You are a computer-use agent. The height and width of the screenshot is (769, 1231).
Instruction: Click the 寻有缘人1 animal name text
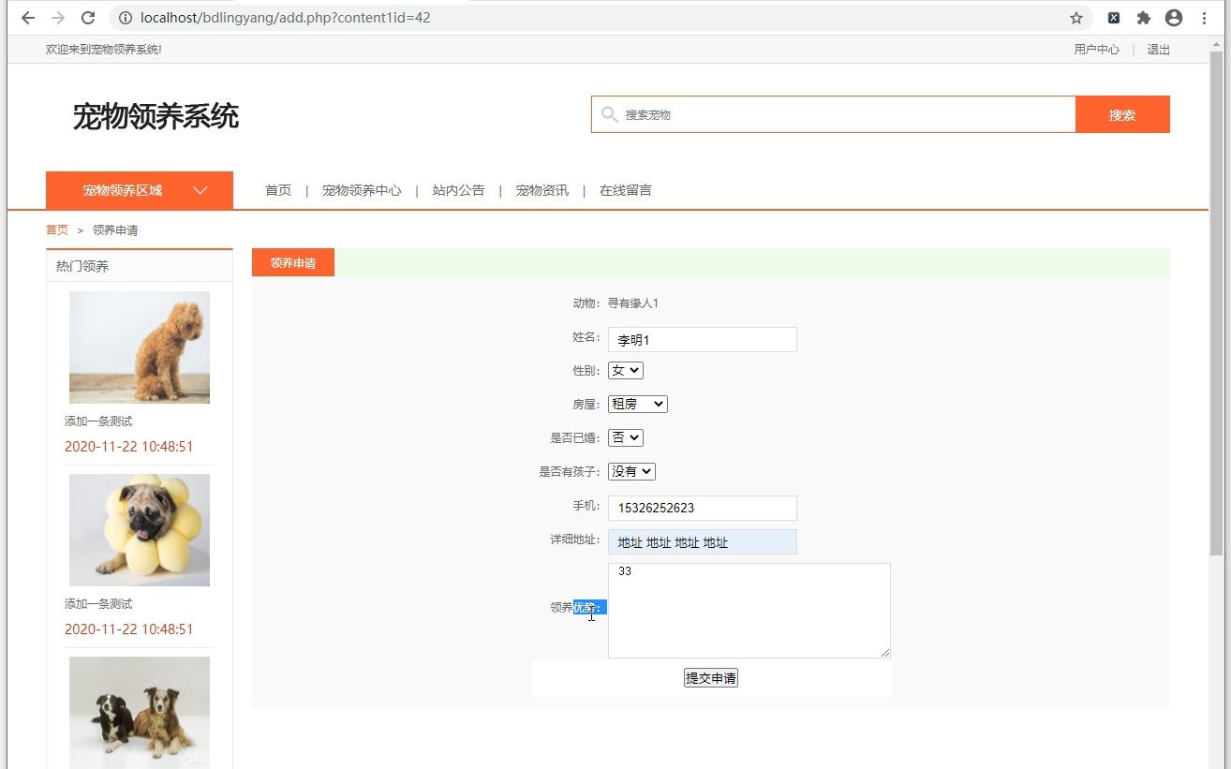coord(633,303)
